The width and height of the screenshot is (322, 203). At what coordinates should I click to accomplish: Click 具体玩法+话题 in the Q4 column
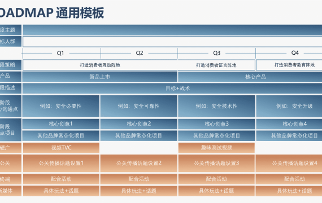tap(289, 191)
